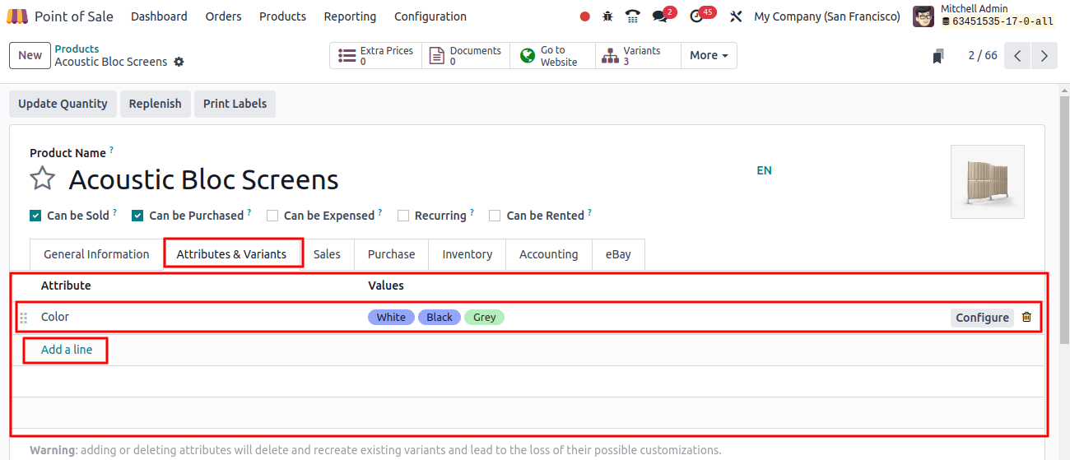Select the White color tag
The height and width of the screenshot is (460, 1070).
pyautogui.click(x=391, y=317)
